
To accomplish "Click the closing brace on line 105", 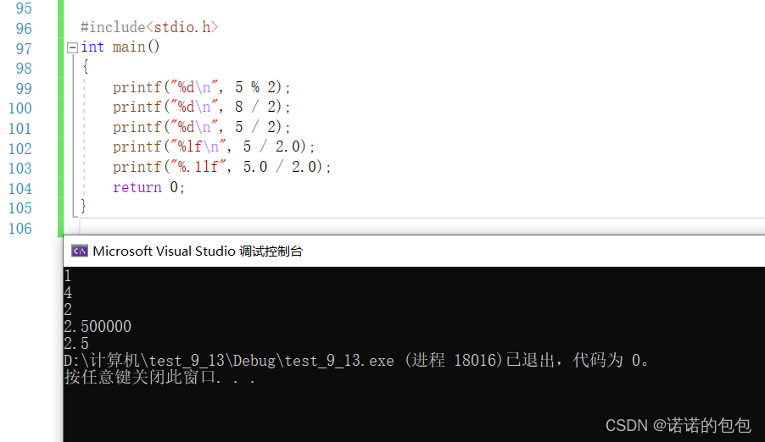I will pyautogui.click(x=83, y=206).
